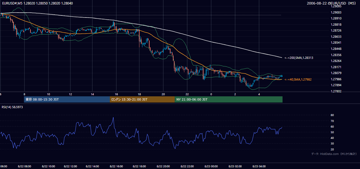Click RSI level 20 on the scale
The height and width of the screenshot is (169, 360).
point(332,149)
